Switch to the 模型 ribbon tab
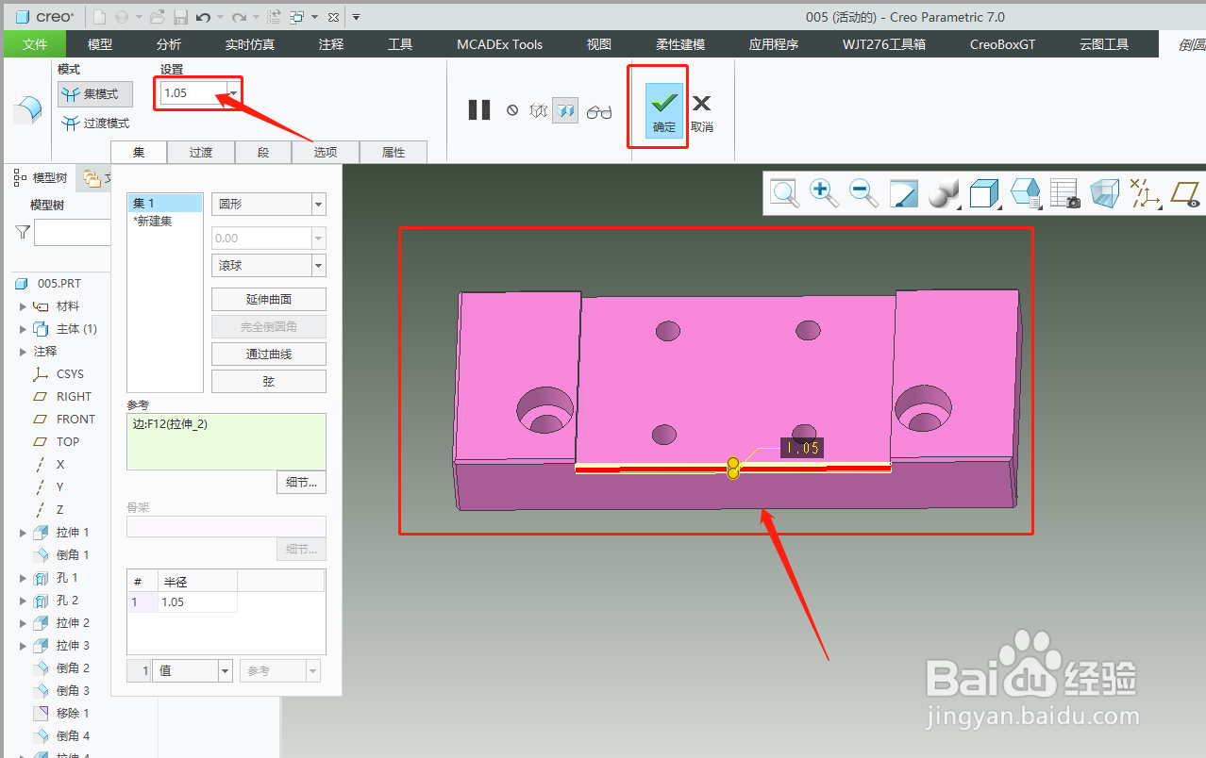This screenshot has height=758, width=1206. pyautogui.click(x=99, y=44)
